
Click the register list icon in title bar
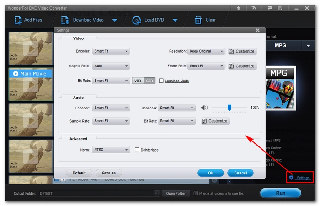tap(280, 8)
